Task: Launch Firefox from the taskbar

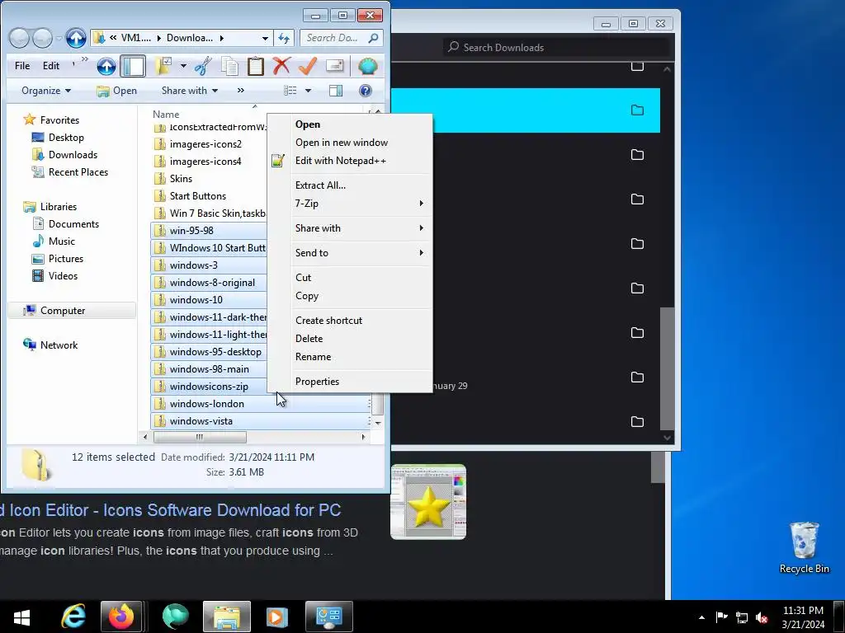Action: (x=120, y=617)
